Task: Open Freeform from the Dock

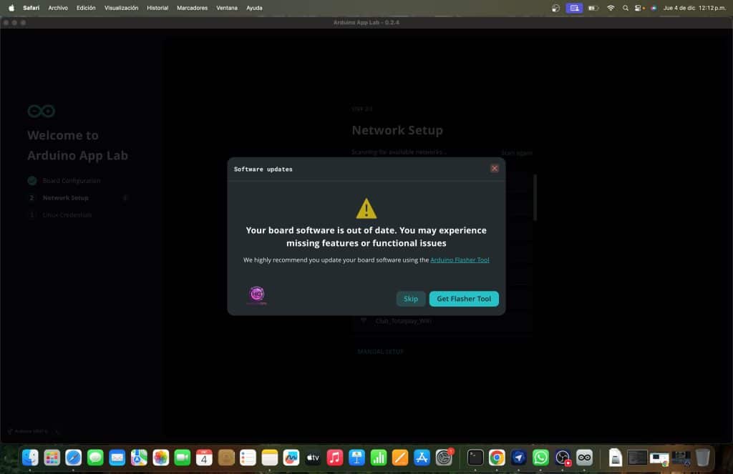Action: 291,458
